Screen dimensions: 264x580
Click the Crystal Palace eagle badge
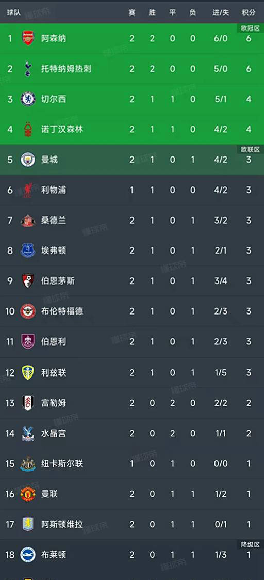tap(28, 433)
